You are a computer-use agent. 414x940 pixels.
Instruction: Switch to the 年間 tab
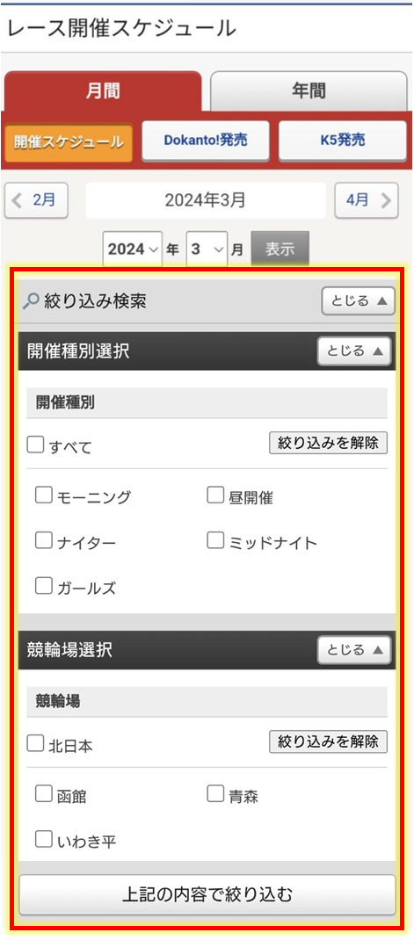click(x=309, y=91)
